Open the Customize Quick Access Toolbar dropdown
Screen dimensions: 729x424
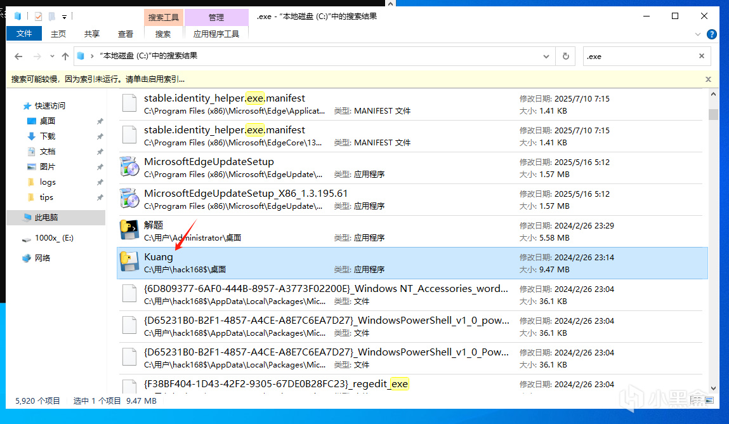(x=64, y=17)
